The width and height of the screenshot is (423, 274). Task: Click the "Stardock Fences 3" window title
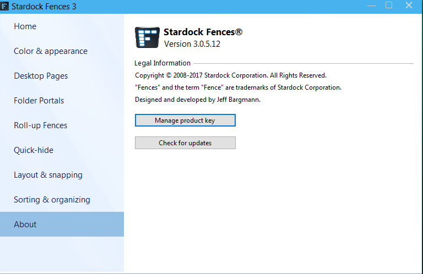pos(44,7)
